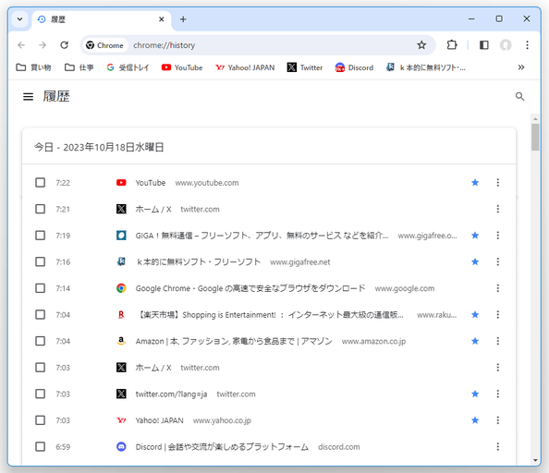The width and height of the screenshot is (549, 473).
Task: Click the history search magnifier icon
Action: (x=519, y=97)
